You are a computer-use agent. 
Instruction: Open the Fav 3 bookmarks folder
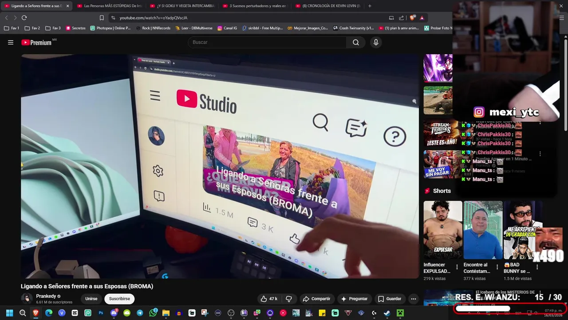[53, 28]
